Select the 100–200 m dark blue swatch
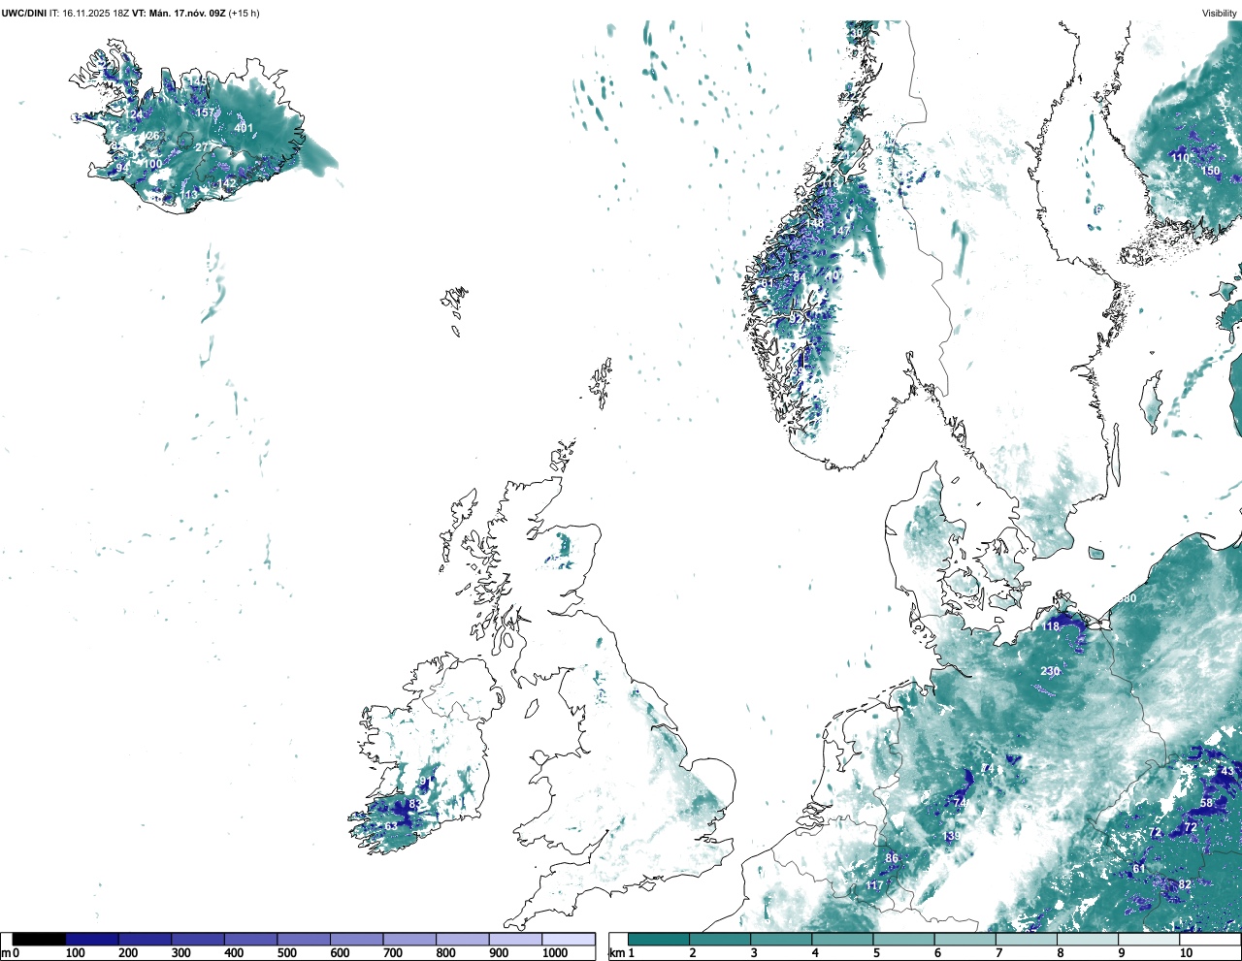Viewport: 1242px width, 961px height. point(92,939)
